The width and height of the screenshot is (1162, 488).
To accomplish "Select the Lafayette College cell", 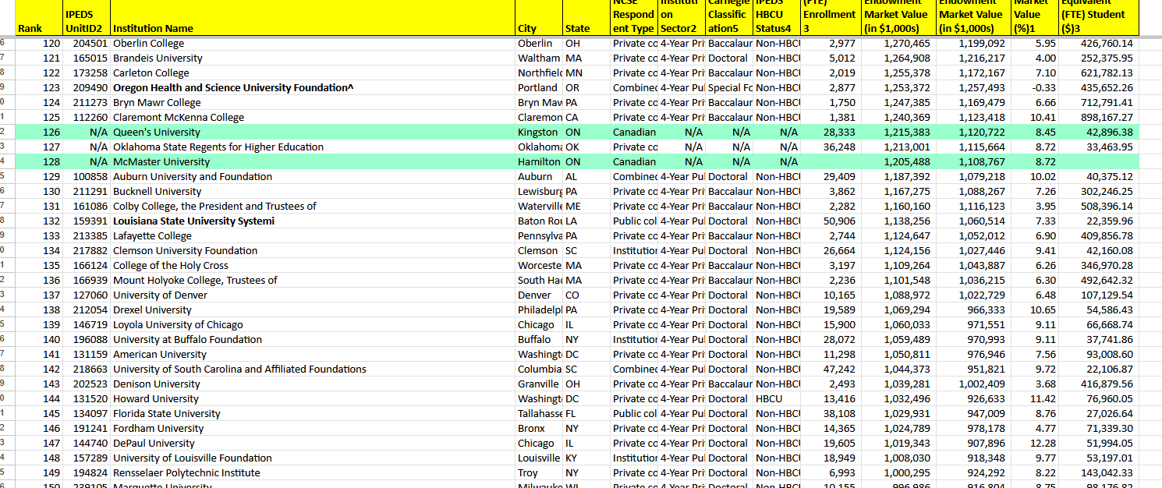I will pos(313,236).
